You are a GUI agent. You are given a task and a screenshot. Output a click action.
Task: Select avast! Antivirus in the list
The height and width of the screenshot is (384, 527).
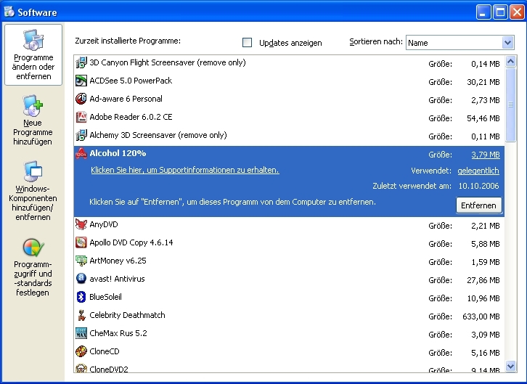[289, 279]
